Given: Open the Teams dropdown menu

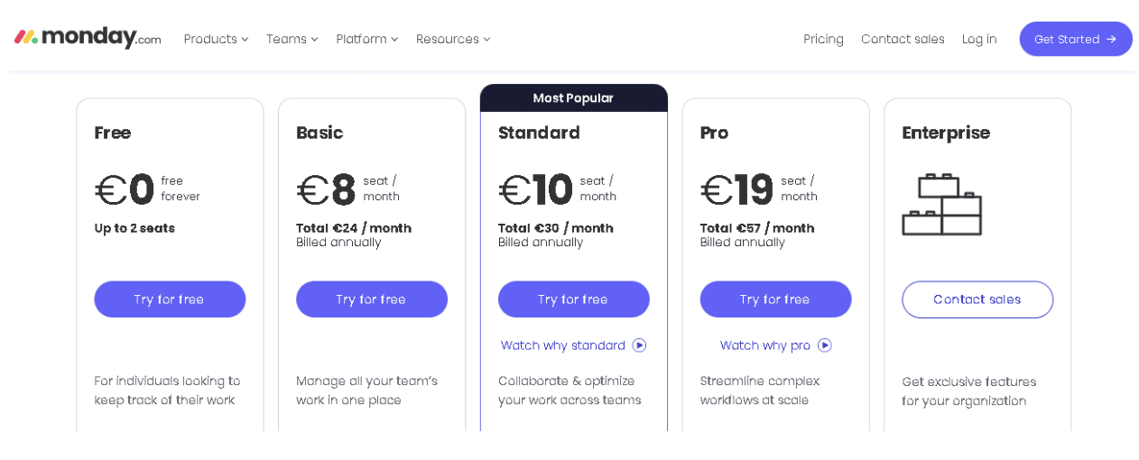Looking at the screenshot, I should click(x=292, y=40).
